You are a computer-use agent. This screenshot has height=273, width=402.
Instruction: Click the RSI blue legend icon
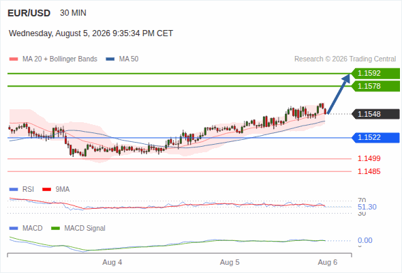click(14, 190)
